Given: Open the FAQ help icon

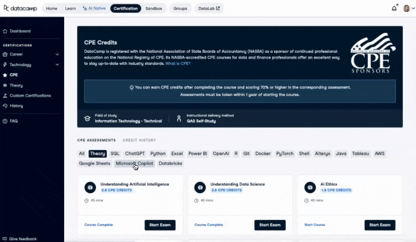Looking at the screenshot, I should coord(5,121).
